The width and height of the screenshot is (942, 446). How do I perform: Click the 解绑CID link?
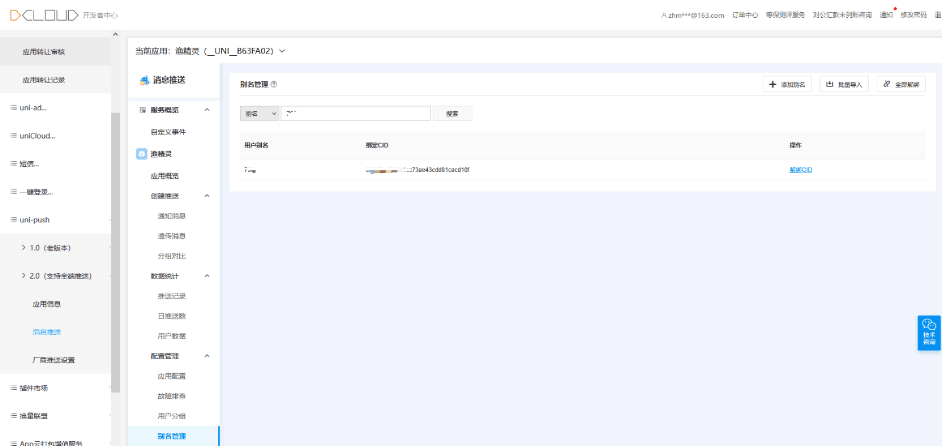[801, 170]
